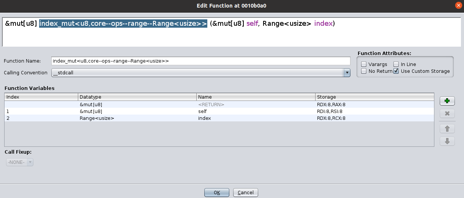464x198 pixels.
Task: Close the Edit Function dialog
Action: pyautogui.click(x=458, y=5)
